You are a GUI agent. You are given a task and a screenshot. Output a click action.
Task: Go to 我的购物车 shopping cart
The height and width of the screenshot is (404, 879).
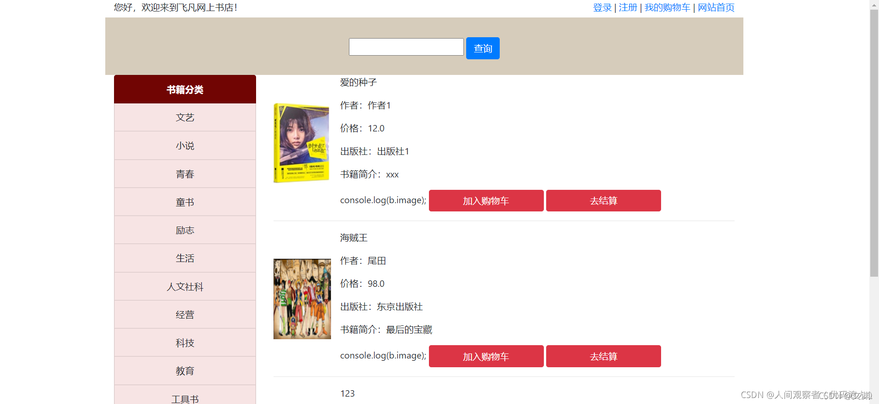pyautogui.click(x=668, y=7)
